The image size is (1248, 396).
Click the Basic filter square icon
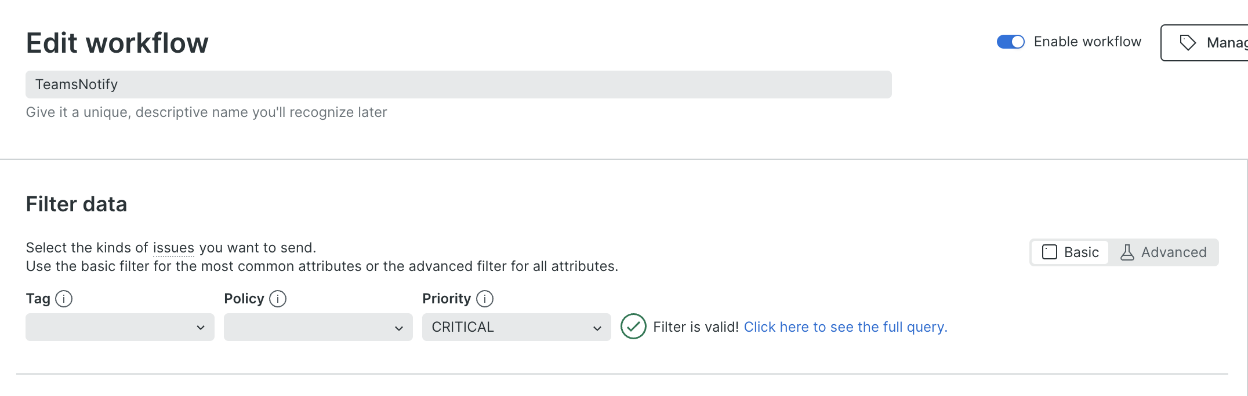[1050, 252]
